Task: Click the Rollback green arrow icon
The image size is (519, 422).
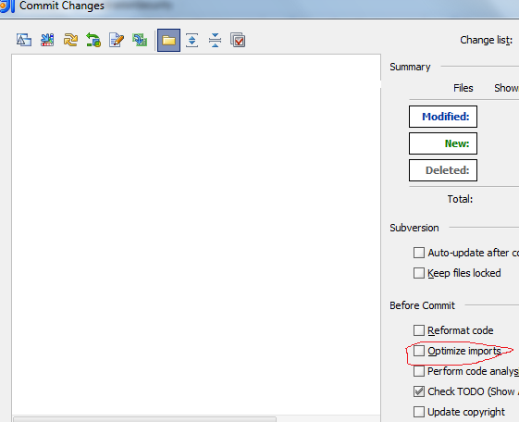Action: pos(93,40)
